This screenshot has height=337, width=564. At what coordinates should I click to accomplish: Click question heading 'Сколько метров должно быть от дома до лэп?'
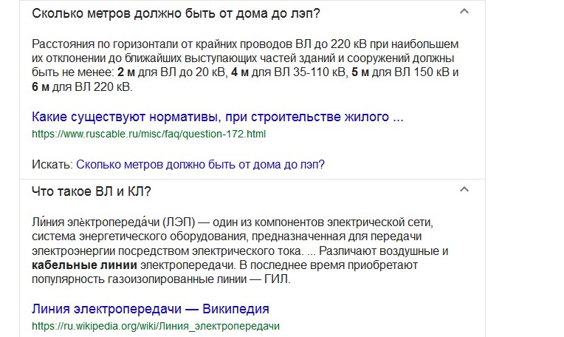coord(181,13)
